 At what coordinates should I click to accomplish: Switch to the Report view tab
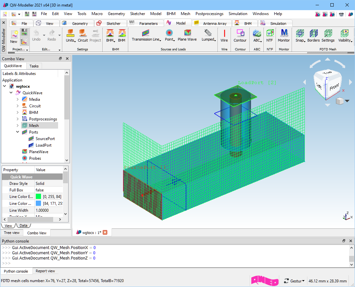45,271
